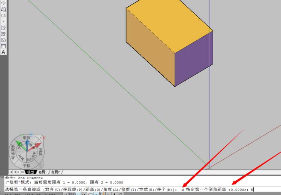Switch to the 布局1 tab
Image resolution: width=281 pixels, height=195 pixels.
[42, 172]
